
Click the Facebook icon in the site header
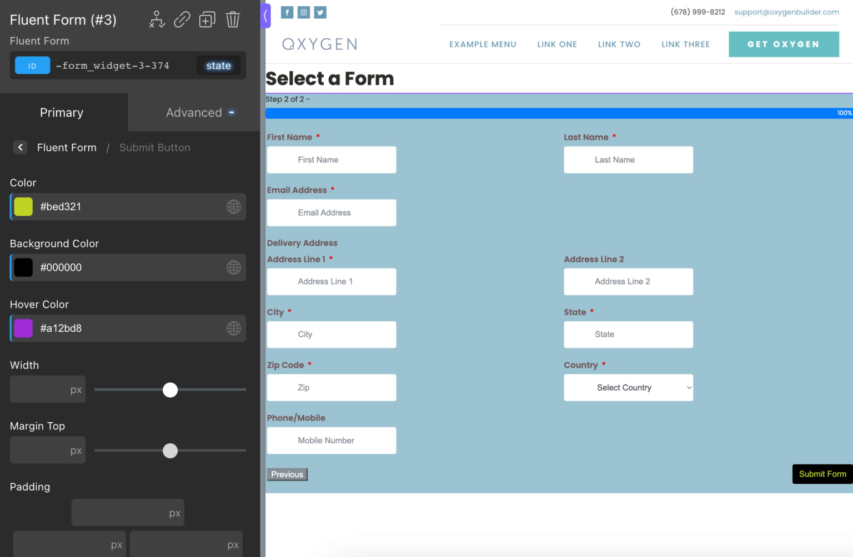pyautogui.click(x=287, y=12)
